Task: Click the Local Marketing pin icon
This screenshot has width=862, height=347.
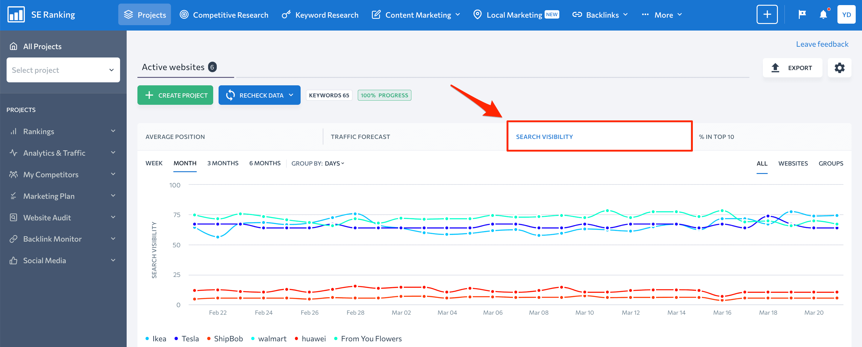Action: tap(478, 15)
